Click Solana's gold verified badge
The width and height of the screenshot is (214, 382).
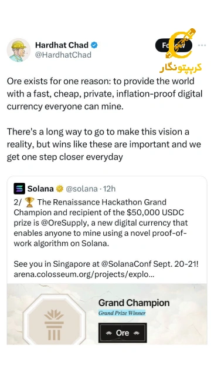(60, 189)
